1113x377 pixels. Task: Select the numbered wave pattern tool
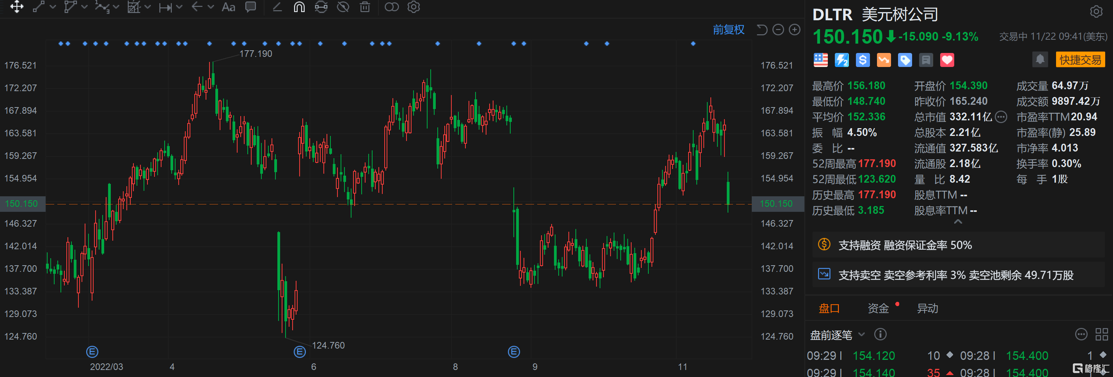pos(102,7)
